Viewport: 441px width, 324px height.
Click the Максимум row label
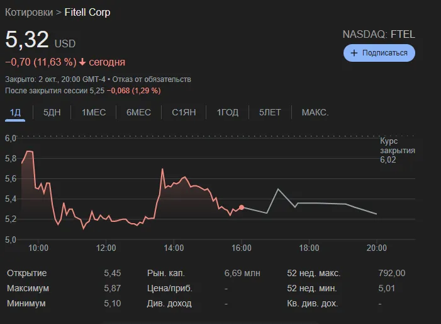(x=28, y=288)
